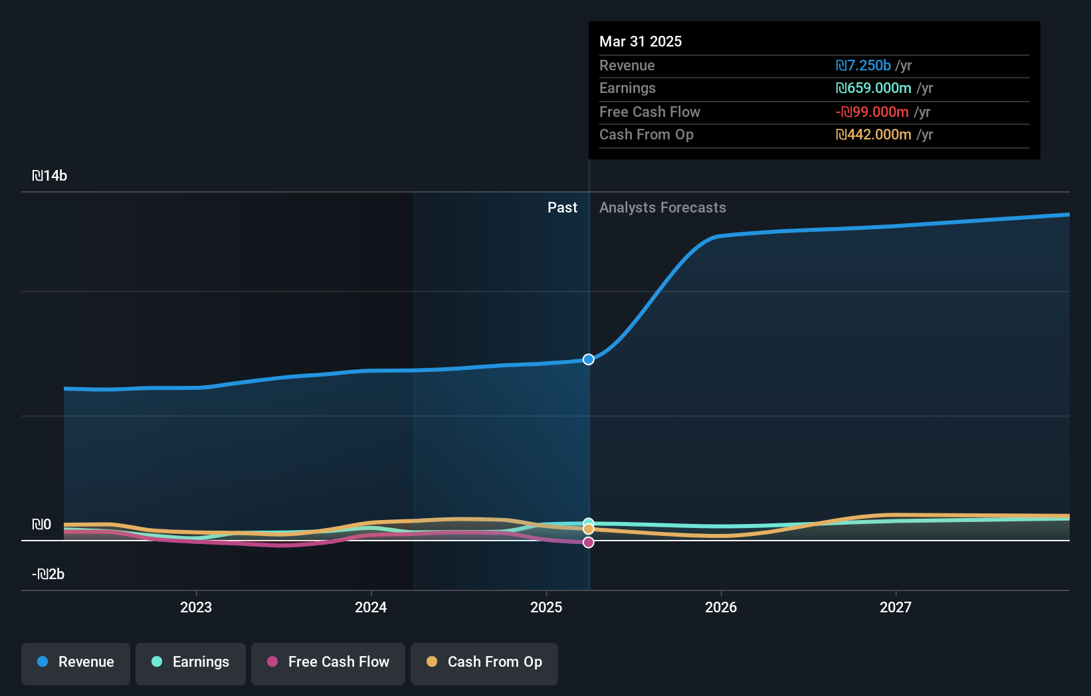Click the Free Cash Flow legend button
The image size is (1091, 696).
328,662
